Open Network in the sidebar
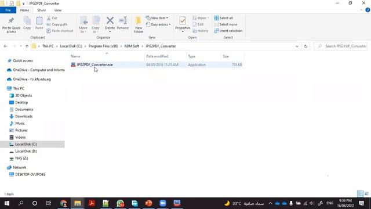 pos(19,167)
